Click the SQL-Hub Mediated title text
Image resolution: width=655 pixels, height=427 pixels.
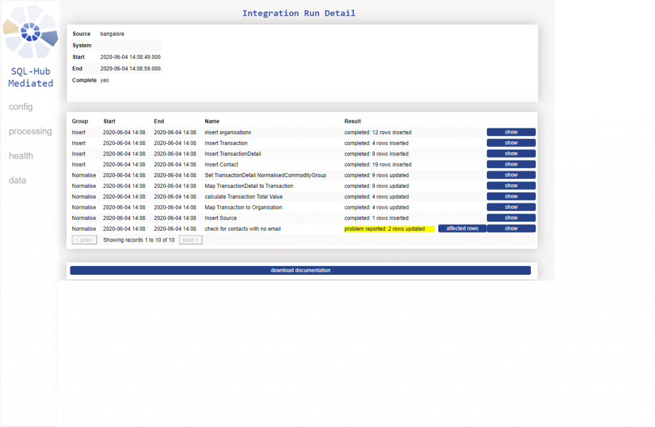(31, 77)
